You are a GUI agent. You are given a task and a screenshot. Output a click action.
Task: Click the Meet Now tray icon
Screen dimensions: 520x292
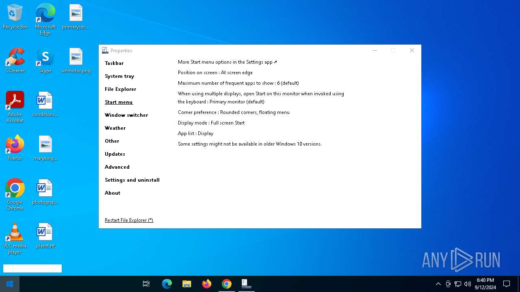pos(448,284)
